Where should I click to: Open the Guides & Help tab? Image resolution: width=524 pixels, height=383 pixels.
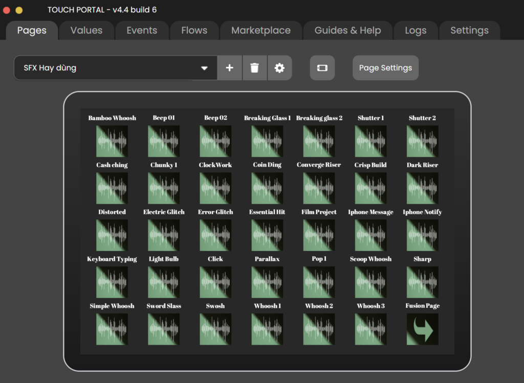(x=347, y=31)
